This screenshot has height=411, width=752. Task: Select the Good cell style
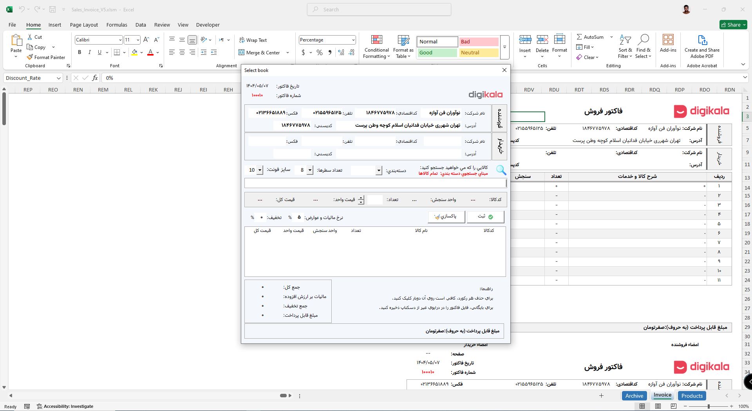click(437, 52)
